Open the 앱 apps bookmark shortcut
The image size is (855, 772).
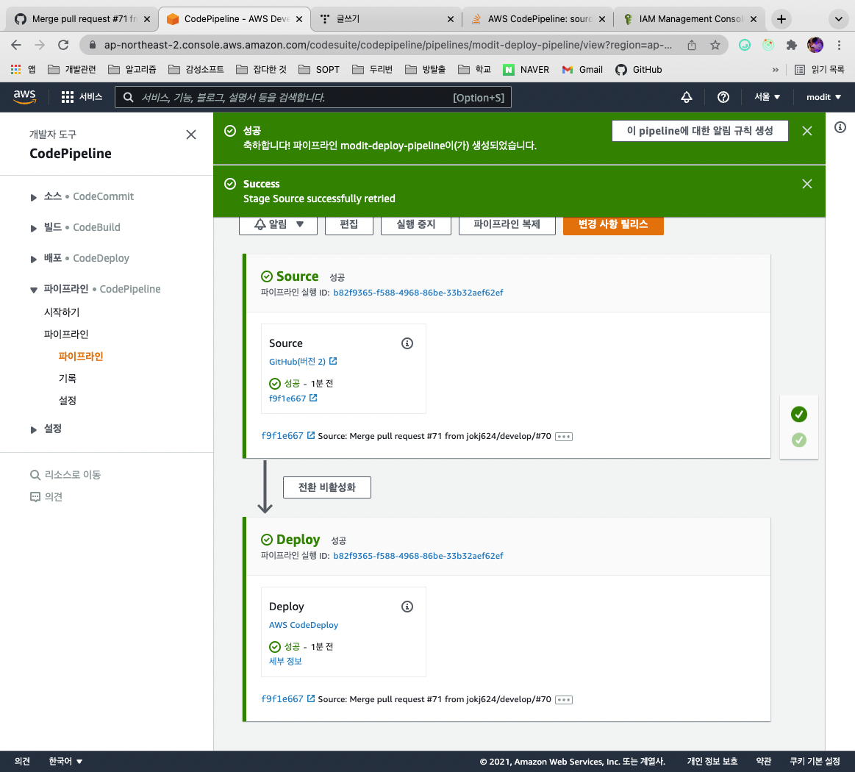[23, 69]
